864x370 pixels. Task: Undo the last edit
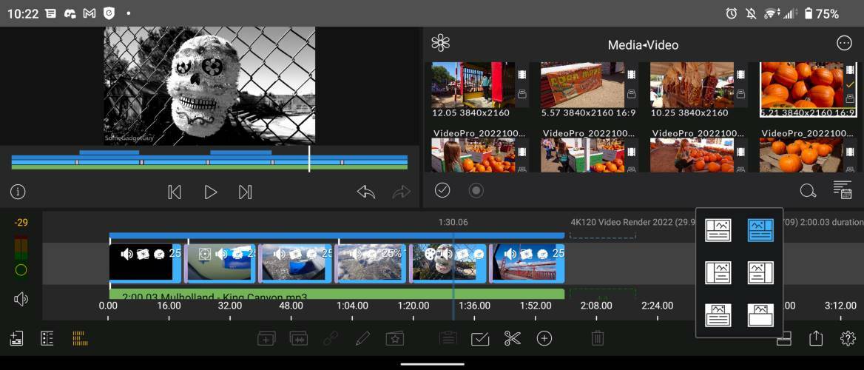tap(366, 192)
